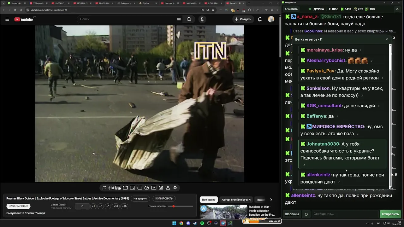This screenshot has width=404, height=227.
Task: Click the YouTube search magnifier button
Action: [189, 19]
